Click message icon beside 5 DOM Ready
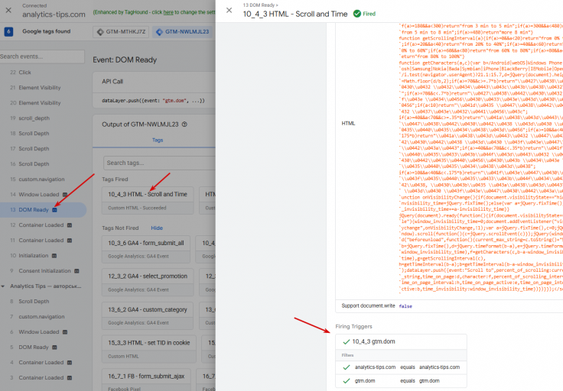 pyautogui.click(x=54, y=347)
